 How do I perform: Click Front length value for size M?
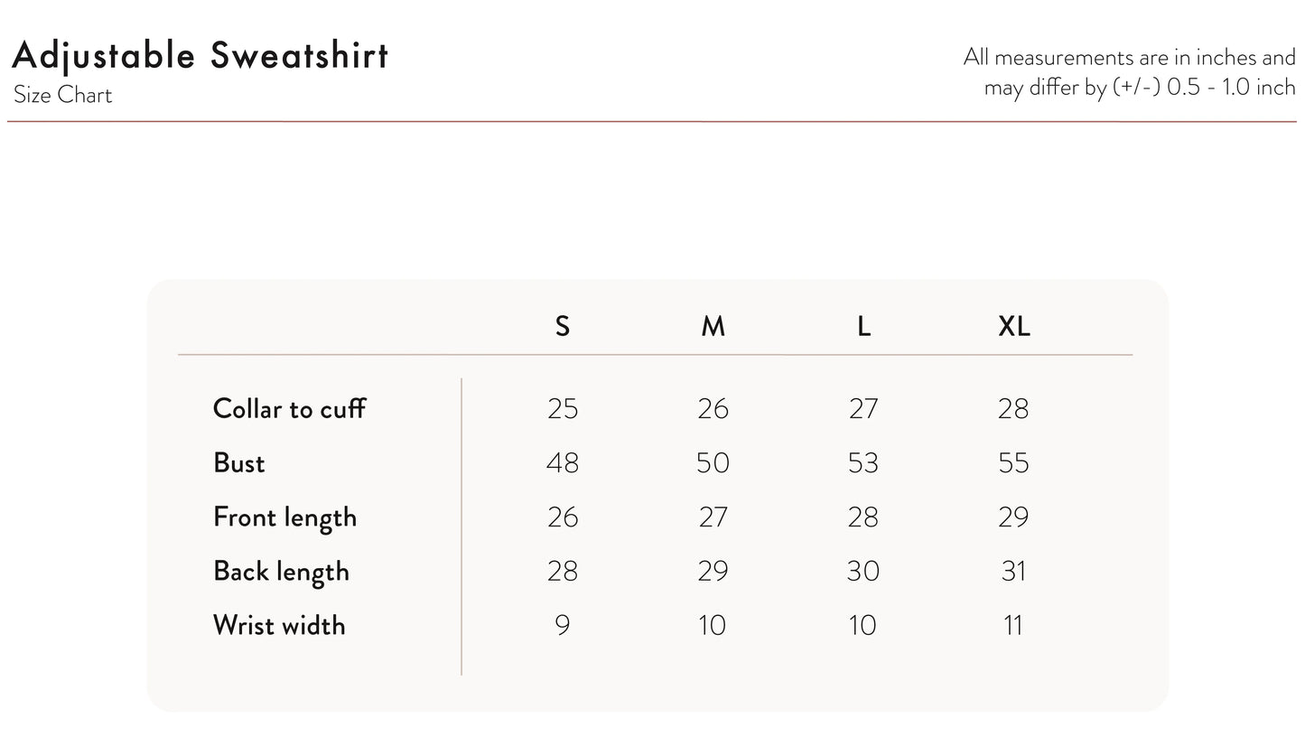click(x=713, y=517)
